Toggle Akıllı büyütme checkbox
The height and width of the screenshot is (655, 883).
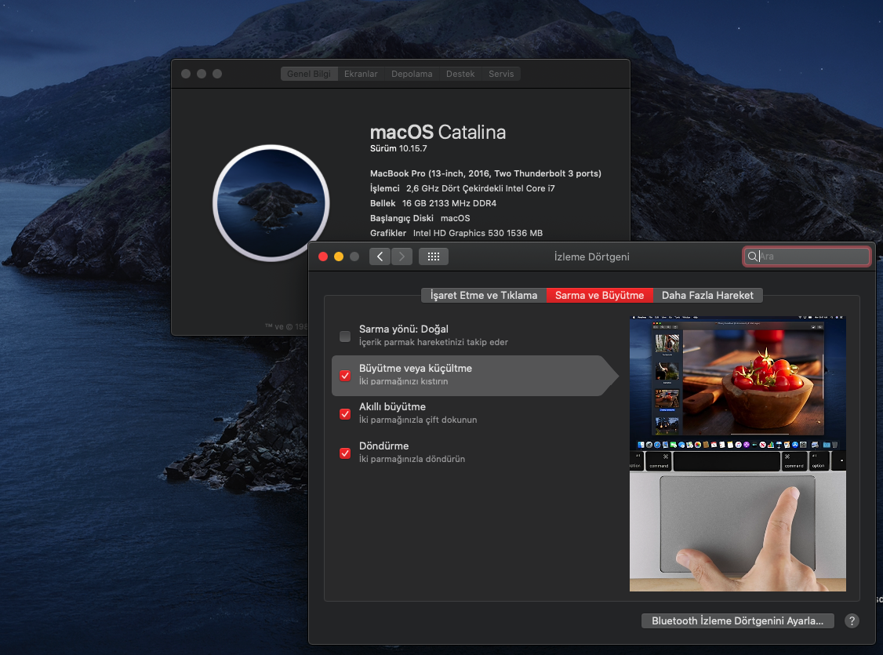tap(345, 414)
